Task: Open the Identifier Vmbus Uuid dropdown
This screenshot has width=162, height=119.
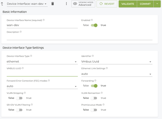Action: tap(117, 61)
